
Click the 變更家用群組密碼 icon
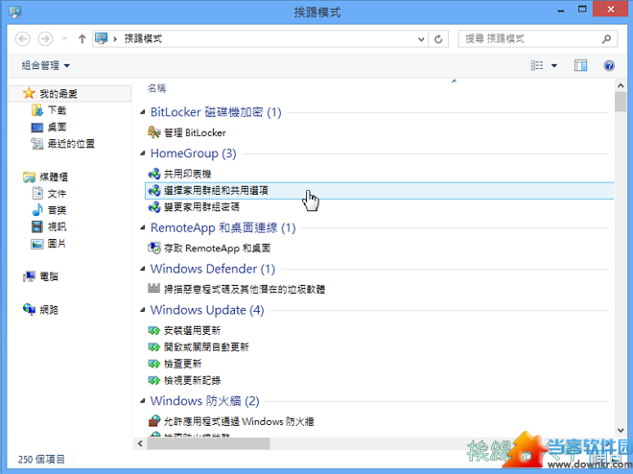point(153,207)
